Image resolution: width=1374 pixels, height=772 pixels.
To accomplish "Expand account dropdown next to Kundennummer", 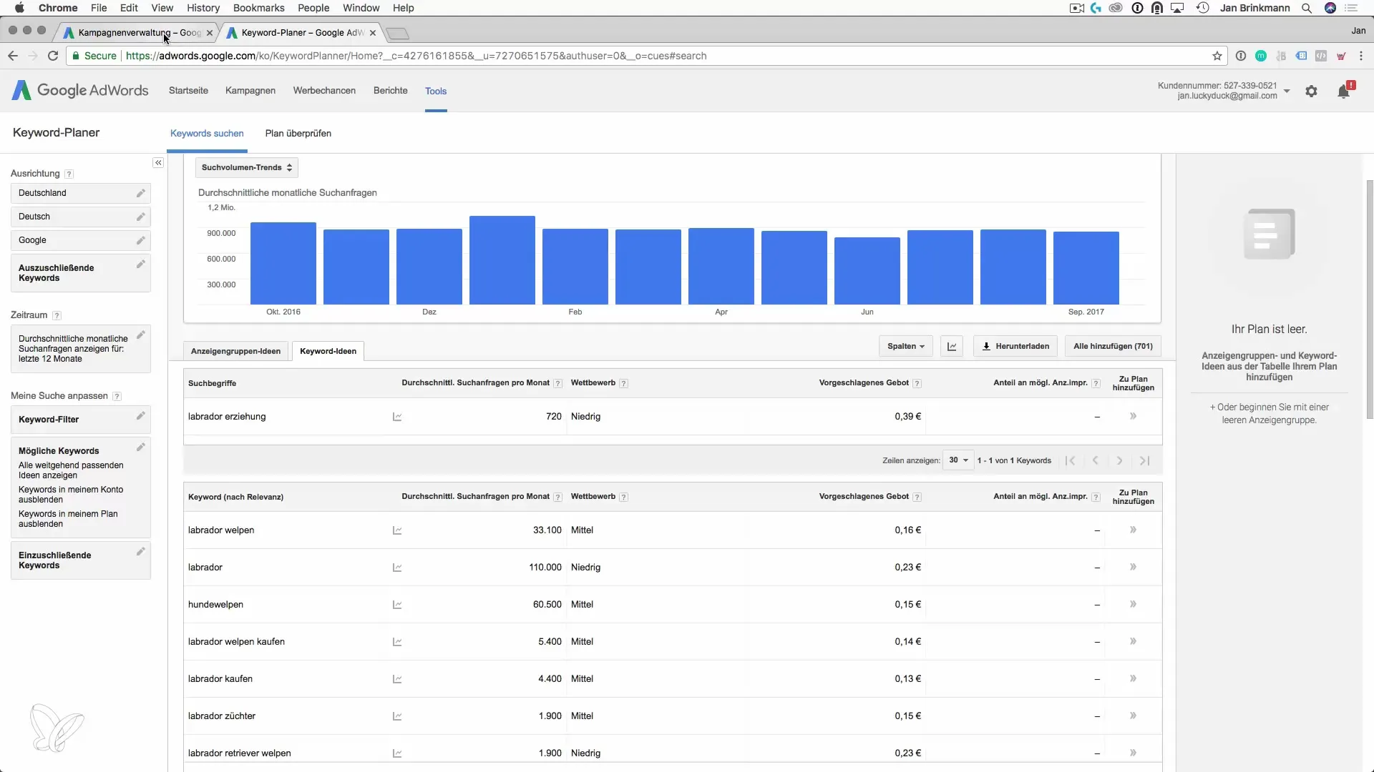I will pyautogui.click(x=1287, y=91).
